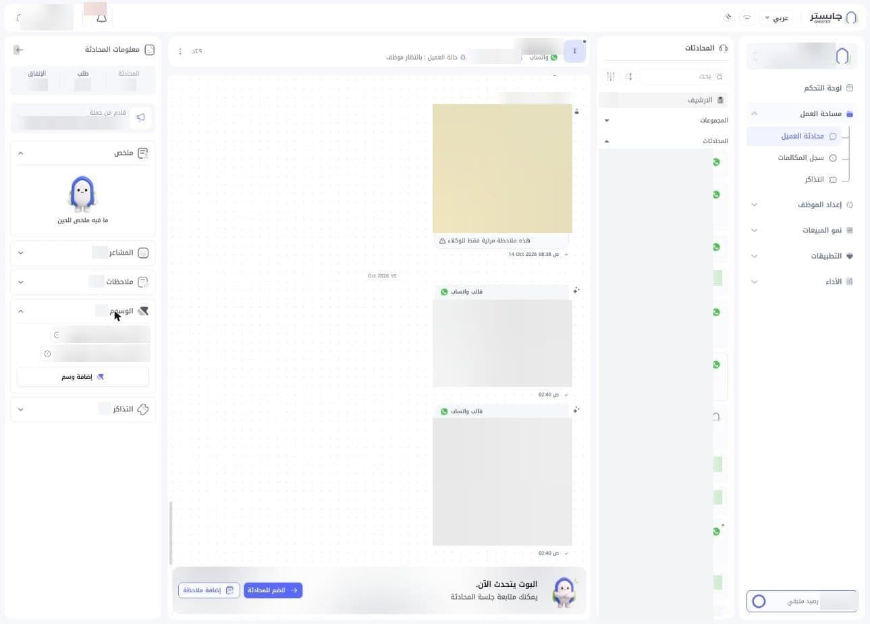The width and height of the screenshot is (870, 624).
Task: Click the انضم للمحادثة join conversation button
Action: point(273,590)
